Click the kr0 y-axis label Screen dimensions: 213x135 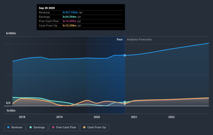pos(8,103)
